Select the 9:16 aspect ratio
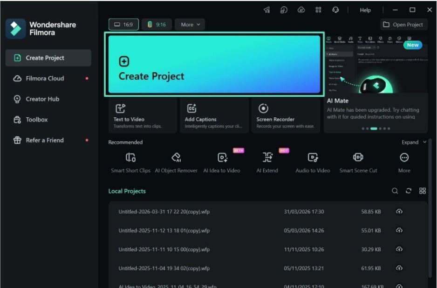Screen dimensions: 437x288 click(157, 25)
